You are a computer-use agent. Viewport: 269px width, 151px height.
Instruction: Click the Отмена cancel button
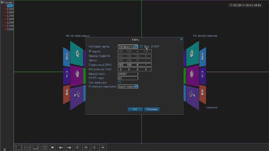pyautogui.click(x=152, y=109)
